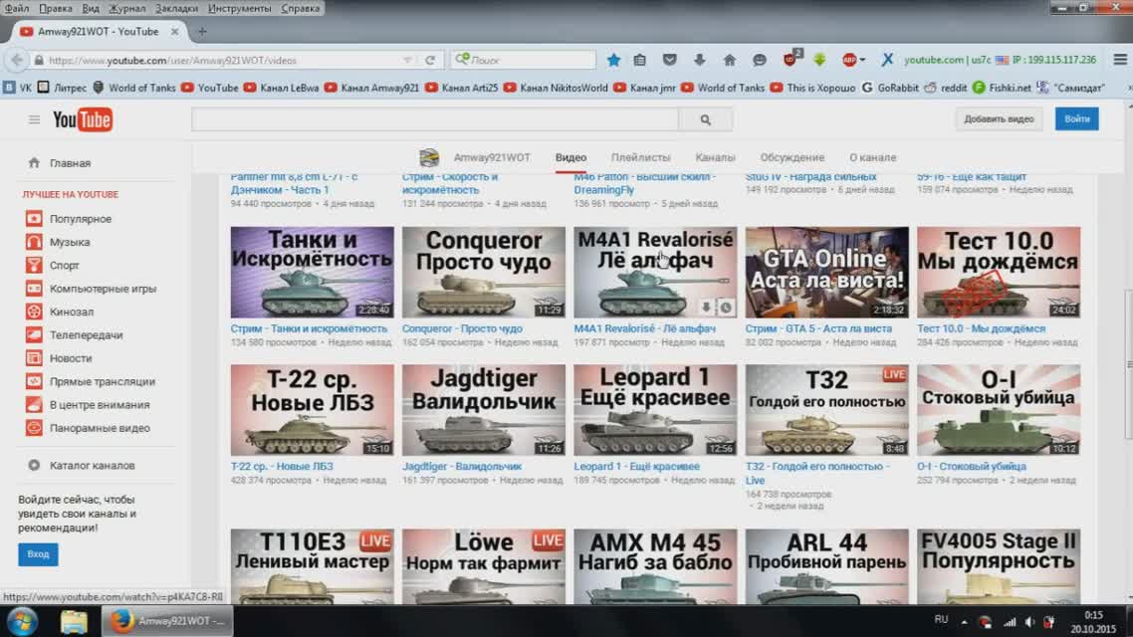Viewport: 1133px width, 637px height.
Task: Open the В центре внимания sidebar icon
Action: pyautogui.click(x=34, y=404)
